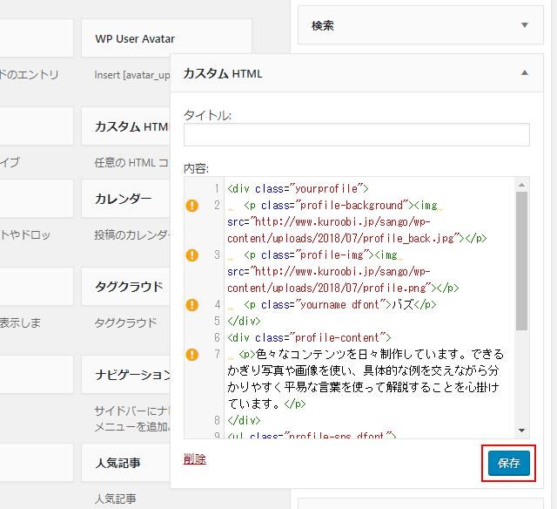Select the カスタム HTML widget in available list
The height and width of the screenshot is (509, 557).
131,126
